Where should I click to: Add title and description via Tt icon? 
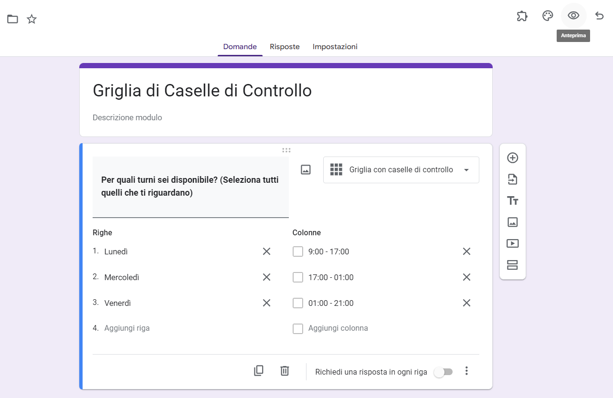click(x=512, y=201)
